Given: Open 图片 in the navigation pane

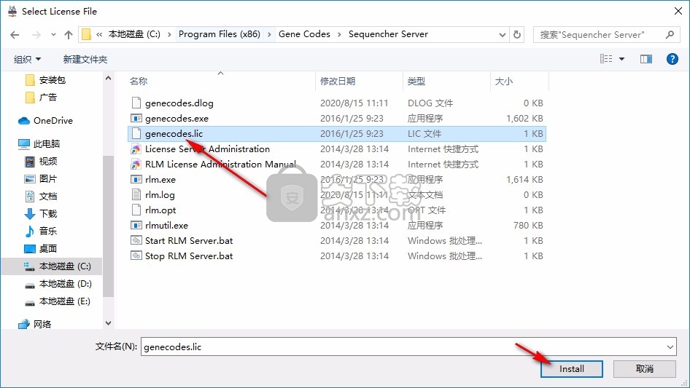Looking at the screenshot, I should point(47,179).
